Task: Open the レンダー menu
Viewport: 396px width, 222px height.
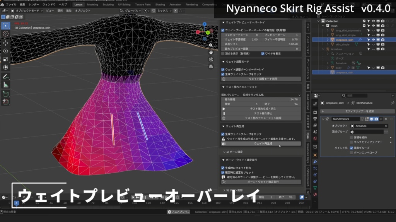Action: pyautogui.click(x=34, y=5)
